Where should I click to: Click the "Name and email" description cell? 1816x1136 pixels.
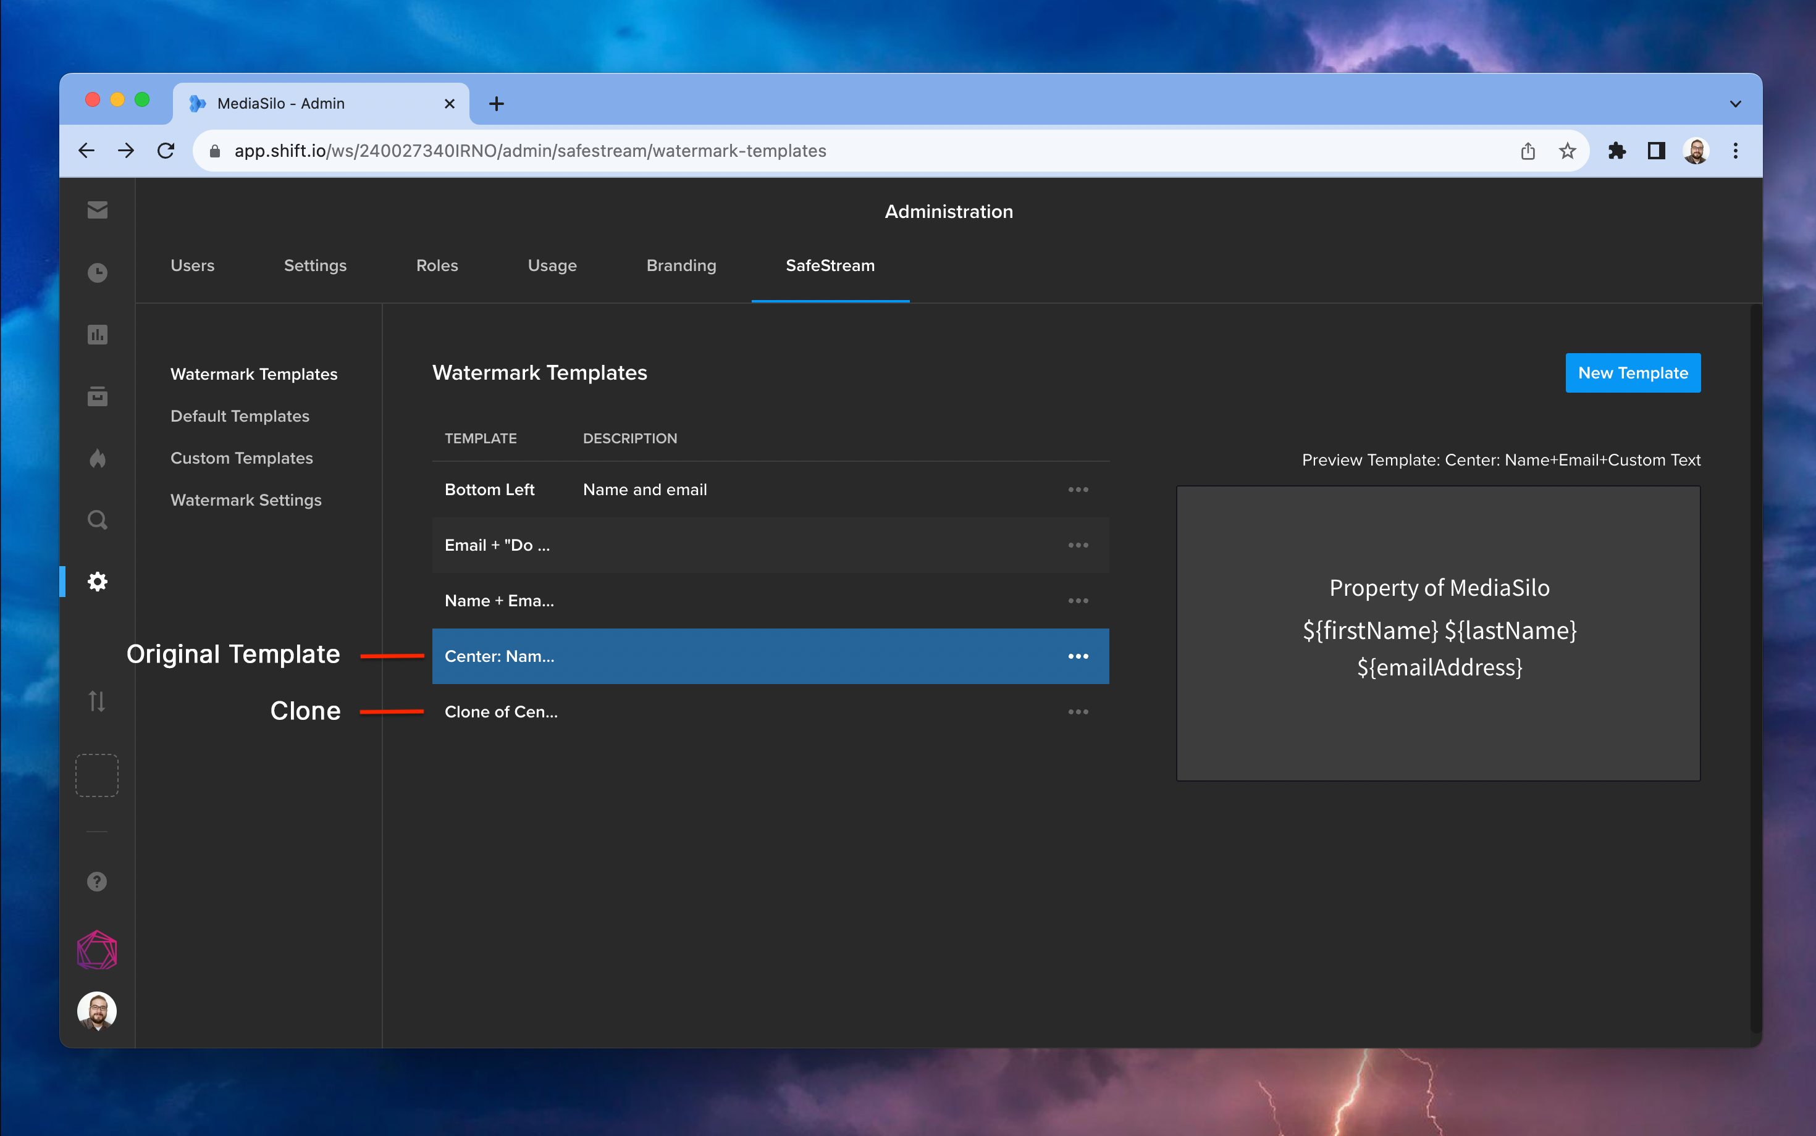click(645, 490)
